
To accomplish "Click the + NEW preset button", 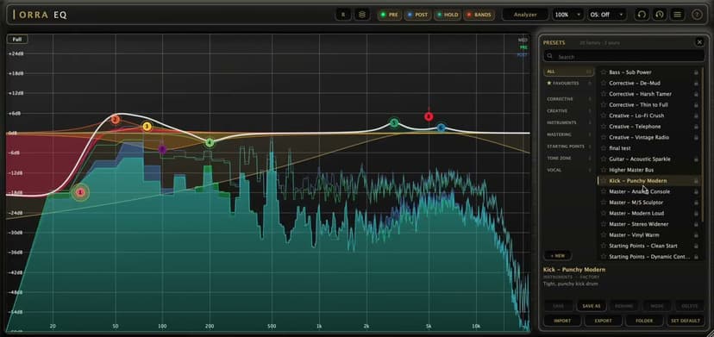I will click(x=557, y=255).
